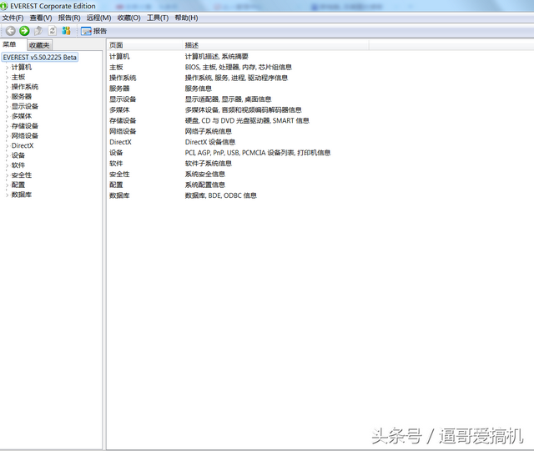Image resolution: width=534 pixels, height=451 pixels.
Task: Open 设备 in the page list
Action: point(116,153)
